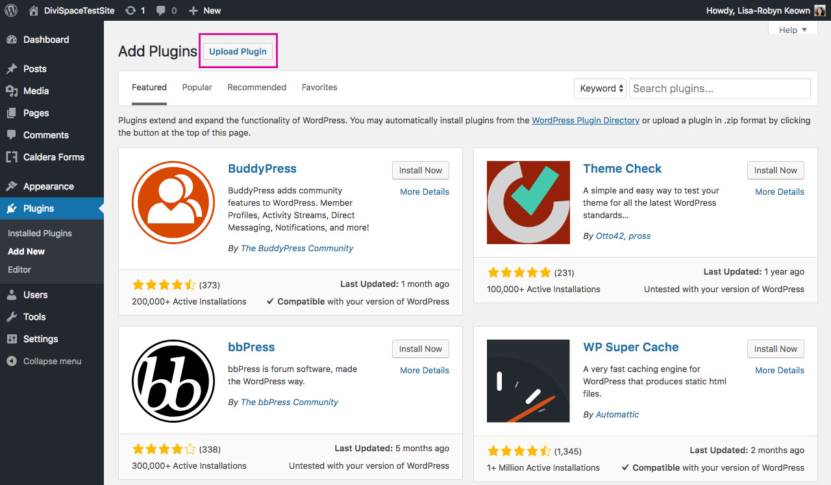This screenshot has width=831, height=485.
Task: Install the BuddyPress plugin now
Action: 421,170
